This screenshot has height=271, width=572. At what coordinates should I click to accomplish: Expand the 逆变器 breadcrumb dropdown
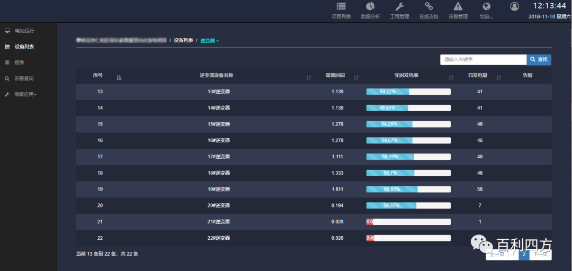click(209, 41)
